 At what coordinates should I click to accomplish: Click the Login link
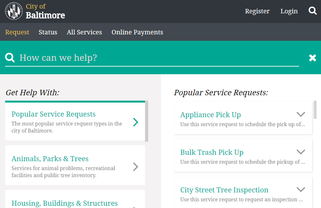pyautogui.click(x=289, y=11)
